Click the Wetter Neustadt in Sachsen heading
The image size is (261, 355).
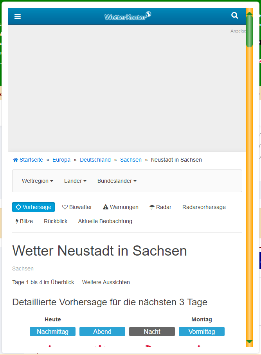tap(100, 250)
